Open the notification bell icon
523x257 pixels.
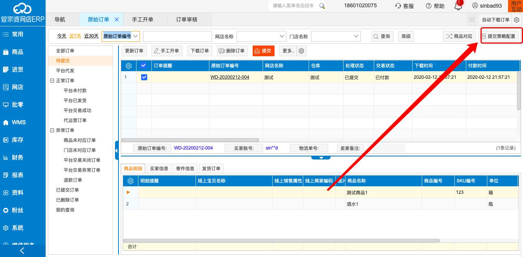click(458, 6)
